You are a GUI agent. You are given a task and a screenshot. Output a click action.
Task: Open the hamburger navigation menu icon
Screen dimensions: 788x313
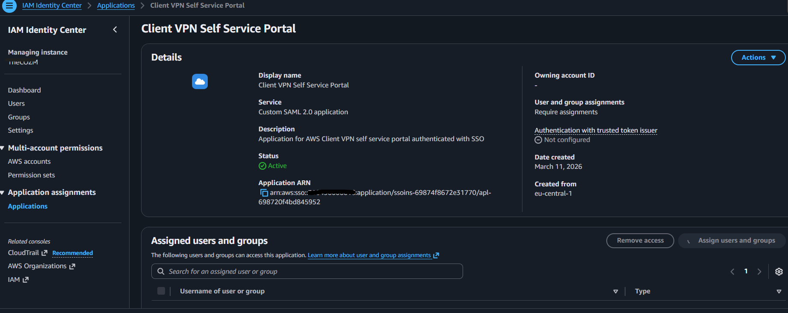click(x=9, y=6)
